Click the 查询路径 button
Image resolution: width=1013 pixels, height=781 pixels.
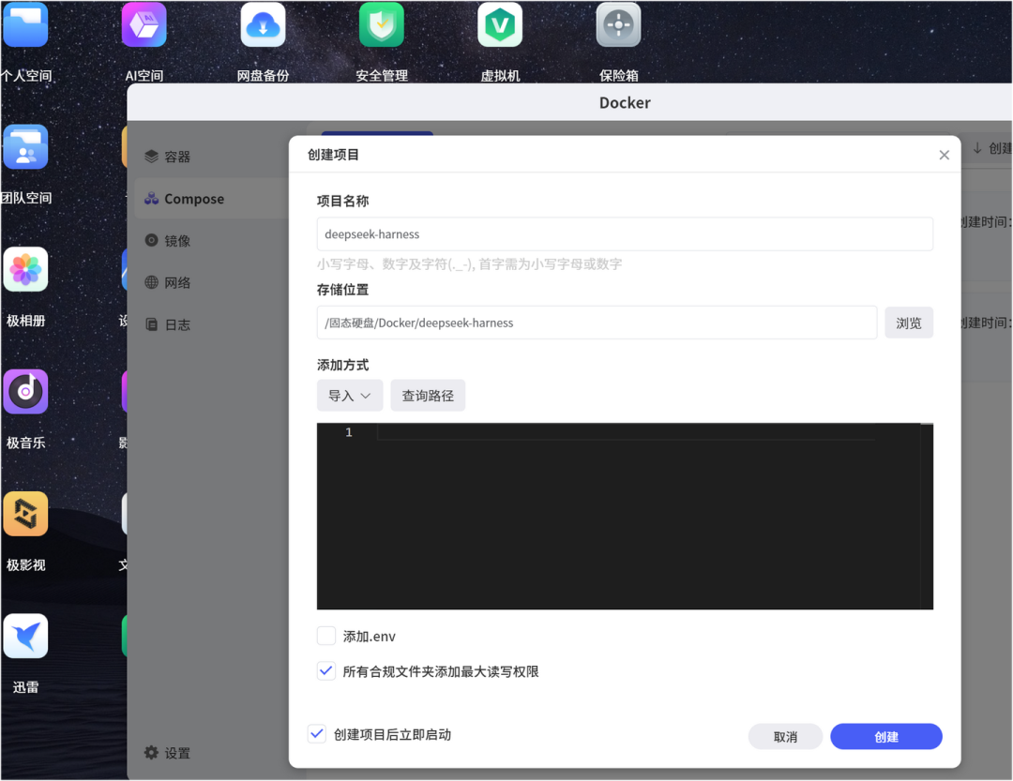coord(428,396)
